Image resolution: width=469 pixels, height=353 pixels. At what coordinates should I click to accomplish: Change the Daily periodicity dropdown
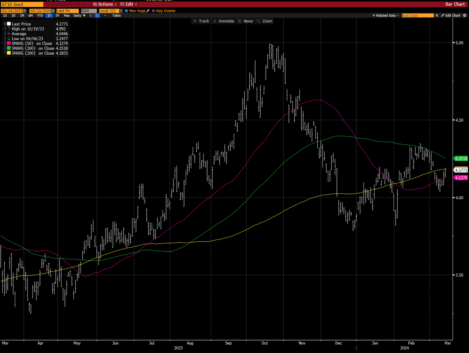pos(79,16)
